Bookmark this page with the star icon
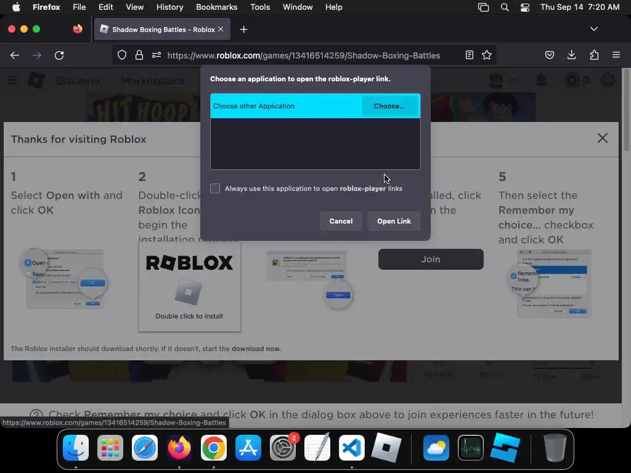Viewport: 631px width, 473px height. 487,55
